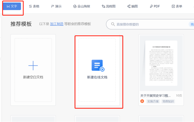Click the 10页 page count label
This screenshot has width=194, height=122.
(x=179, y=96)
